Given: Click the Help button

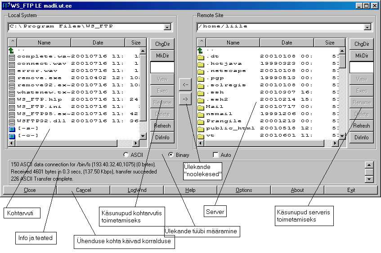Looking at the screenshot, I should [x=190, y=190].
